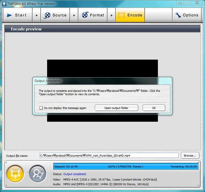The height and width of the screenshot is (192, 205).
Task: Click the Browse... button
Action: [190, 155]
